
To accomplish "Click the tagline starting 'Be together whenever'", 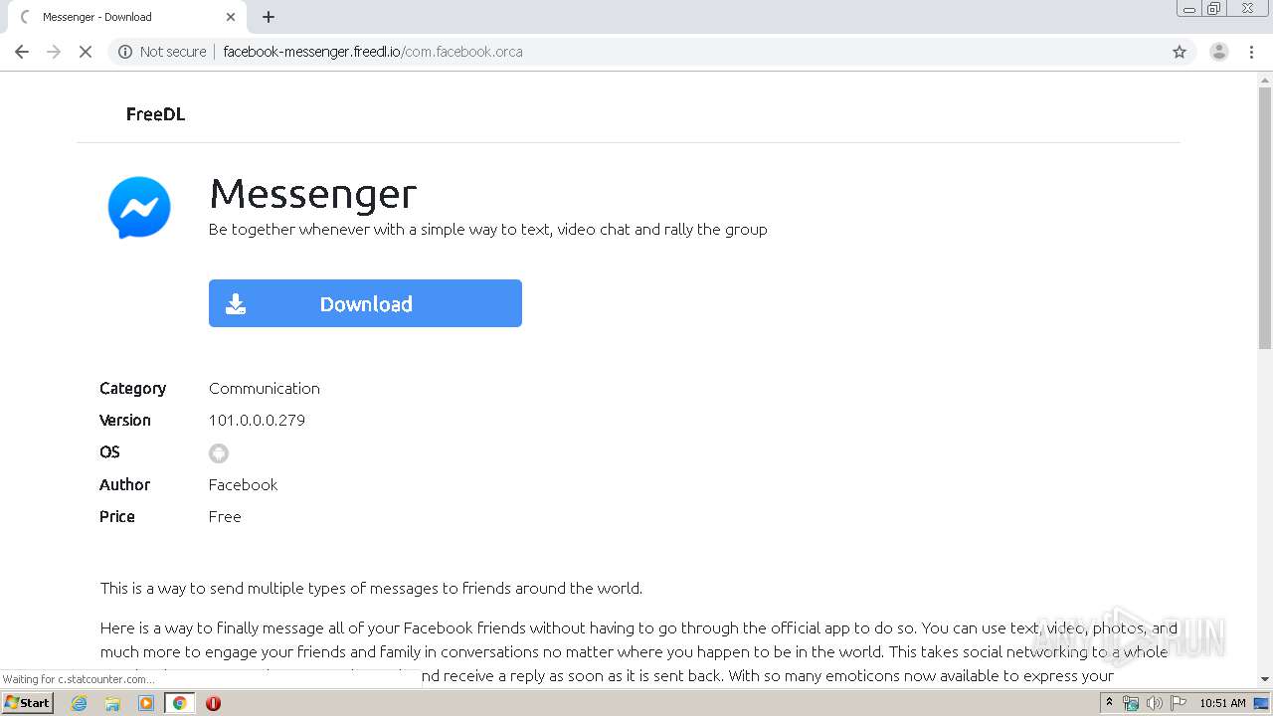I will (x=488, y=229).
